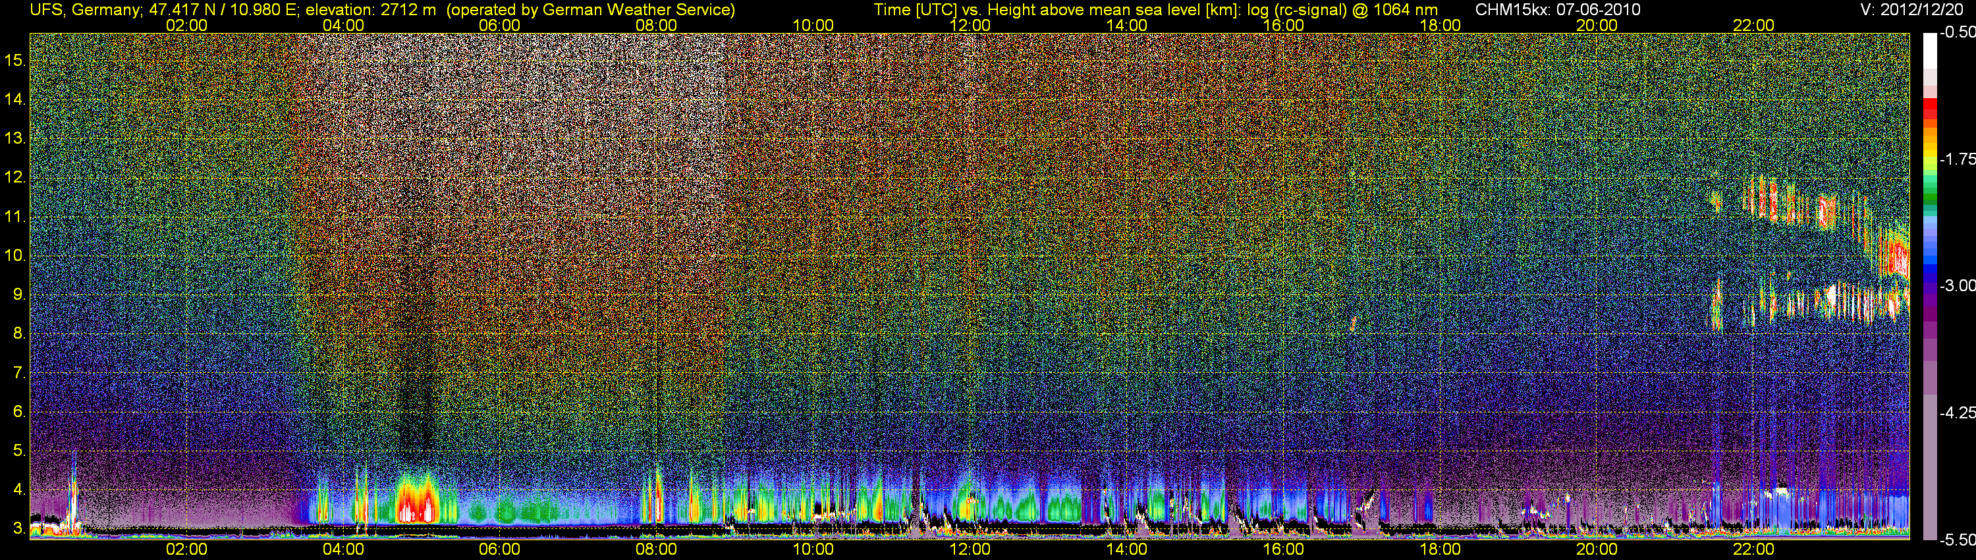The height and width of the screenshot is (560, 1976).
Task: Click the '-5.50' color scale value
Action: [x=1957, y=540]
